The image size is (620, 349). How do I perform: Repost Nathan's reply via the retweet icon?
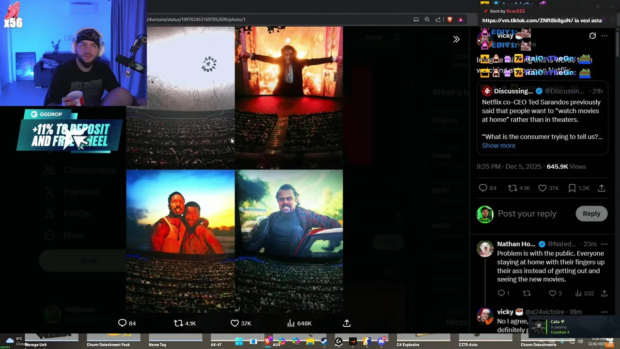527,293
